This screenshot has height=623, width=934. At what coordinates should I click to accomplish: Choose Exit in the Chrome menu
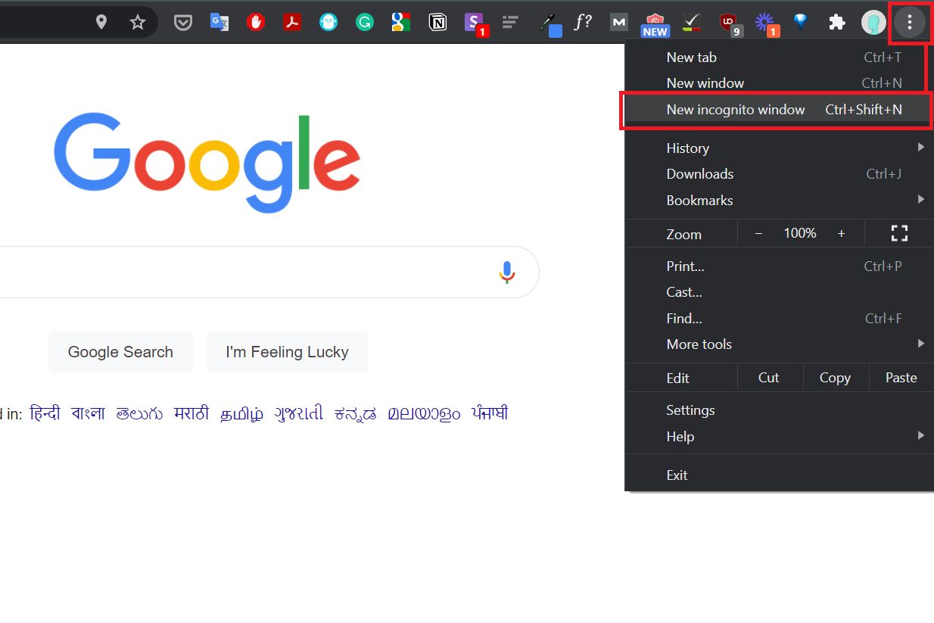tap(779, 475)
